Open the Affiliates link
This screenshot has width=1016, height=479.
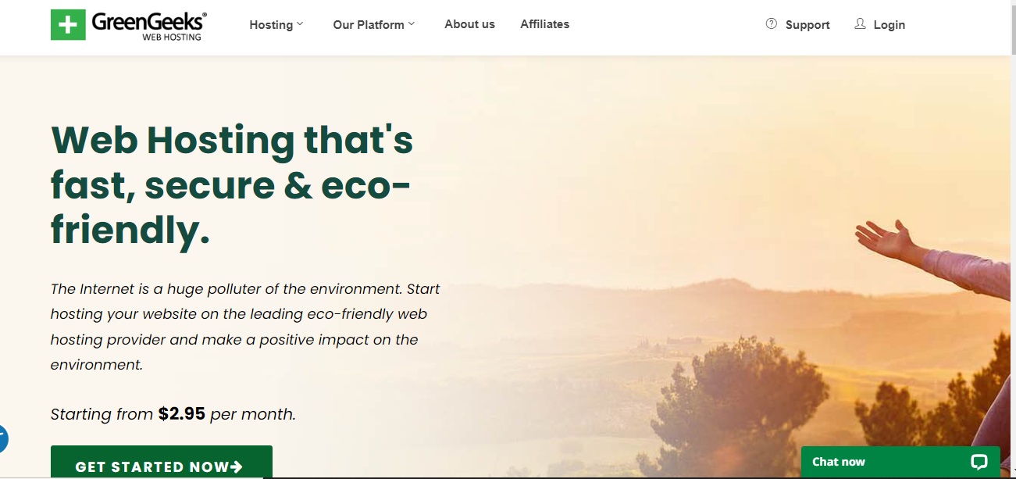pyautogui.click(x=544, y=24)
